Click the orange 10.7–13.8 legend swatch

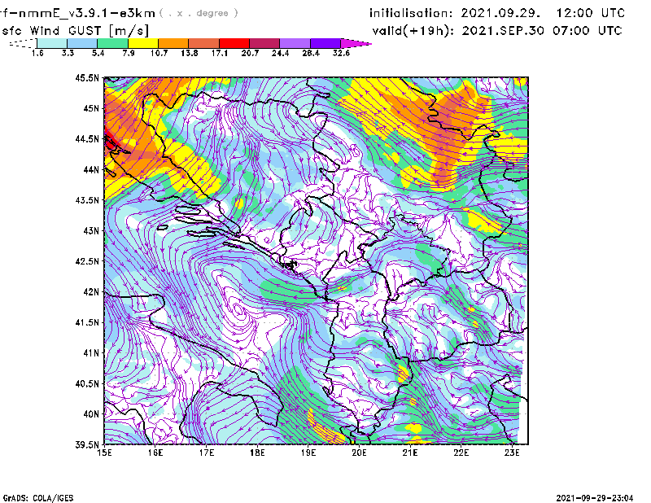click(173, 43)
